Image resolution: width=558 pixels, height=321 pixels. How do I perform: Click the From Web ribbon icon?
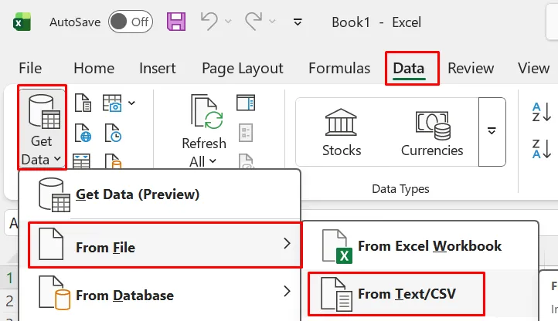[83, 133]
